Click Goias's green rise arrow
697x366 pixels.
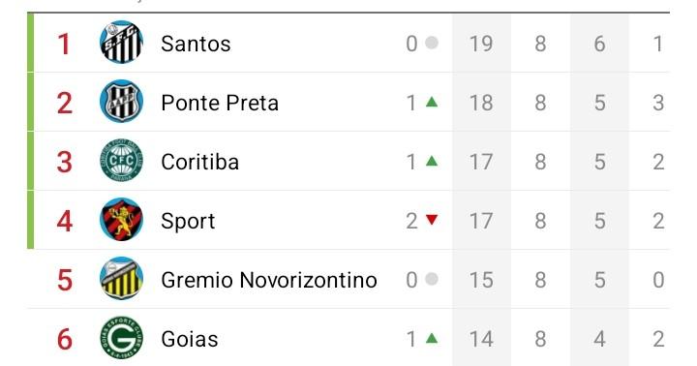432,339
